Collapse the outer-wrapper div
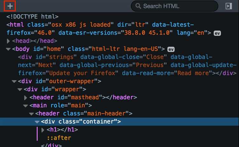The height and width of the screenshot is (147, 239). [14, 81]
